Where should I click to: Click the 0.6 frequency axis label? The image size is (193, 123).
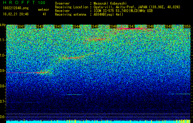[x=2, y=117]
